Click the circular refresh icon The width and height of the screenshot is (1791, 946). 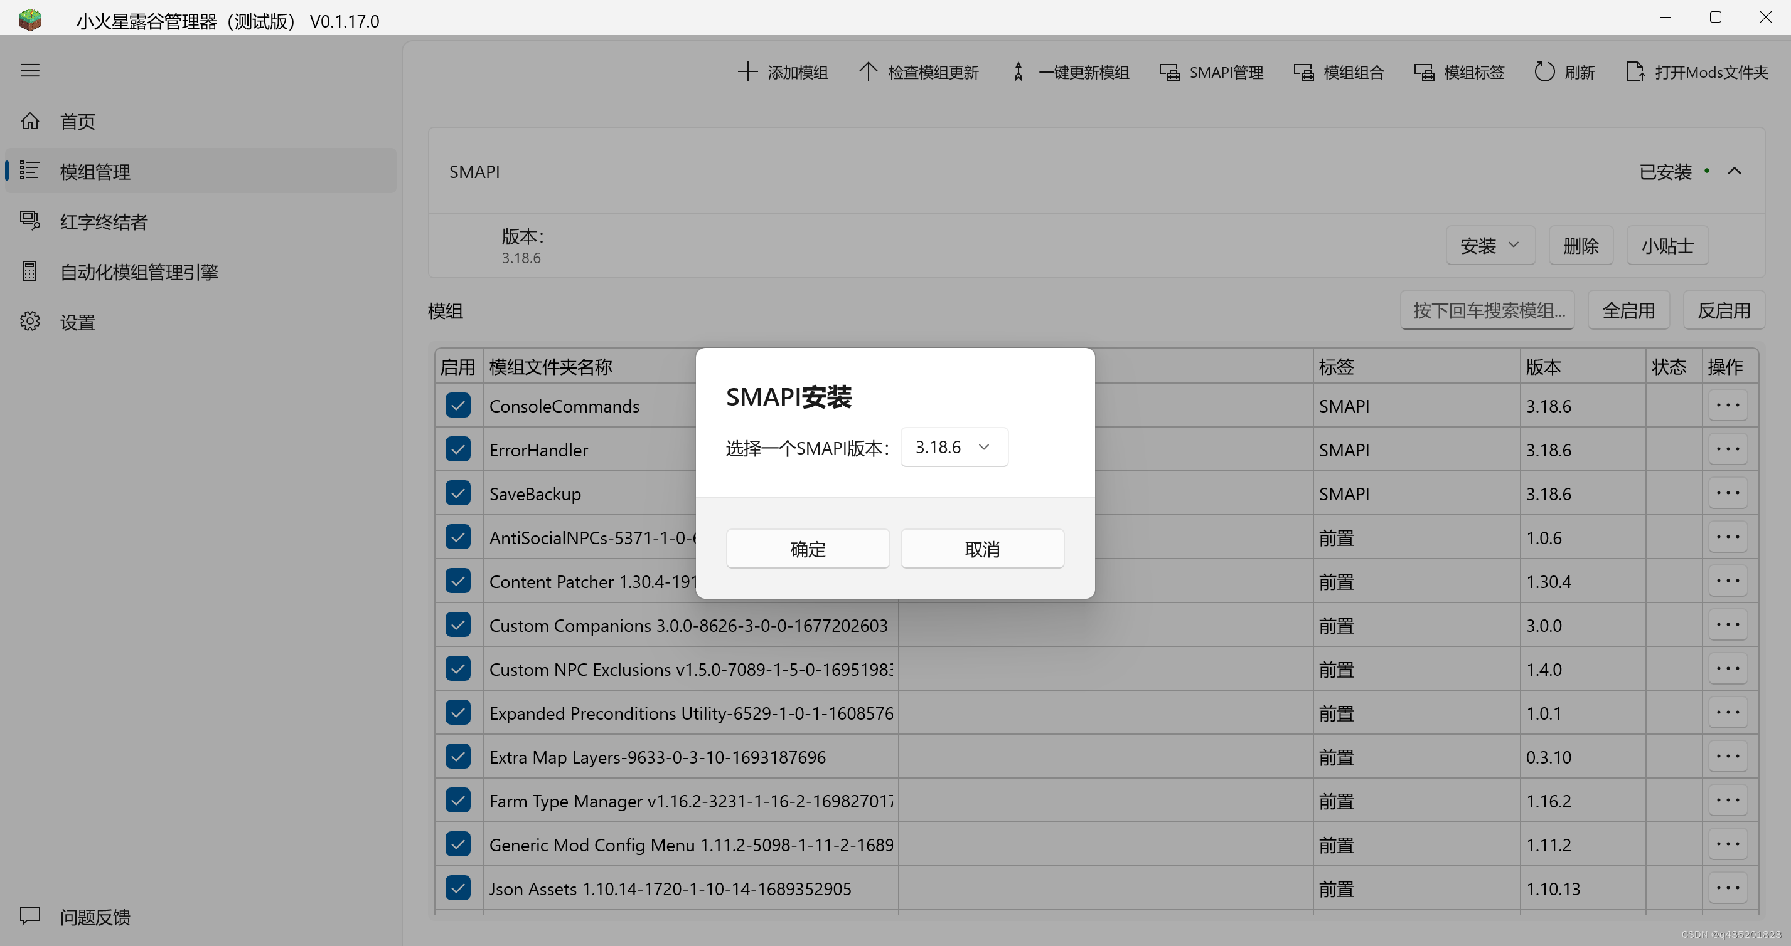coord(1544,71)
